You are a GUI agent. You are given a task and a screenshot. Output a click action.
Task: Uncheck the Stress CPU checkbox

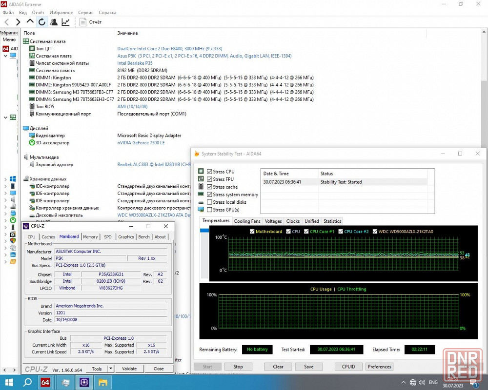click(x=209, y=172)
